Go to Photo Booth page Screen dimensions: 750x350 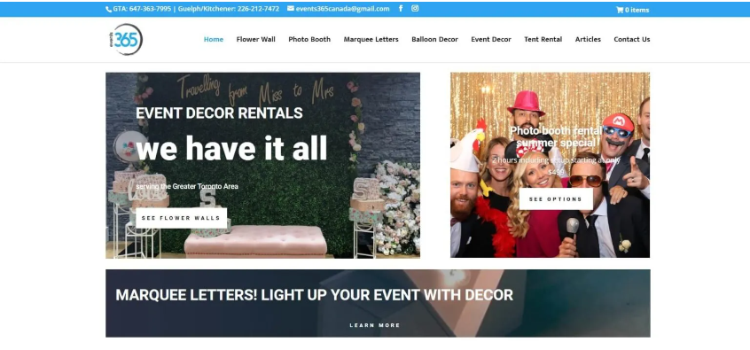[x=309, y=39]
